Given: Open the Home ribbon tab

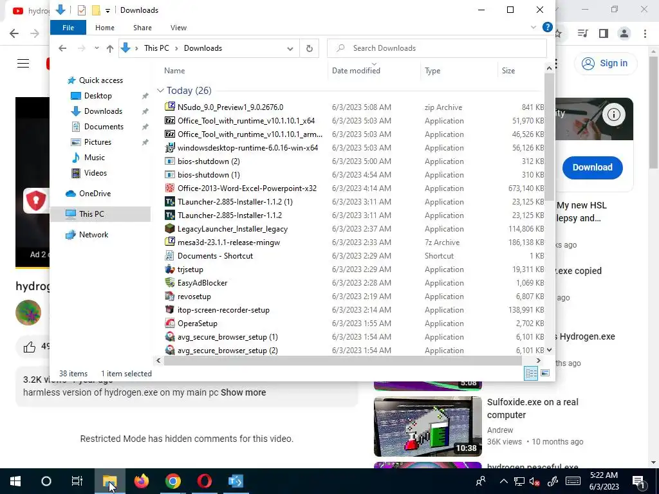Looking at the screenshot, I should (x=105, y=27).
